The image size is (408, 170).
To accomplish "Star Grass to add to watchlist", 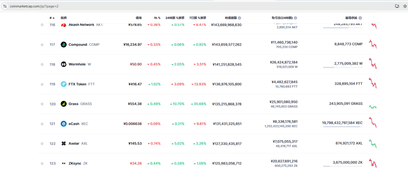I will click(42, 104).
